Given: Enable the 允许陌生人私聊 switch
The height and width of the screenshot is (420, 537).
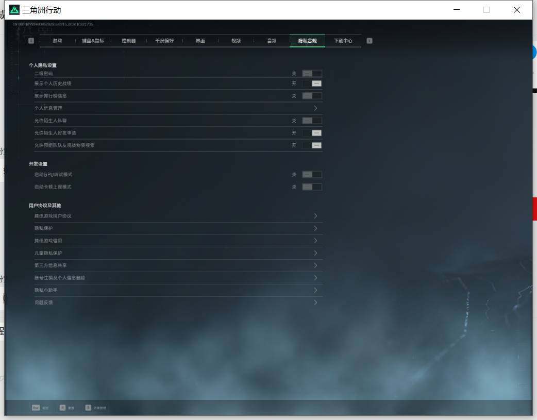Looking at the screenshot, I should coord(312,121).
